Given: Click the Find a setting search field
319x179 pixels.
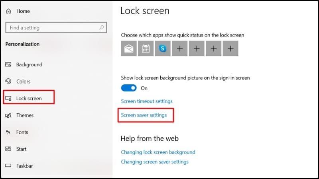Looking at the screenshot, I should click(x=56, y=27).
